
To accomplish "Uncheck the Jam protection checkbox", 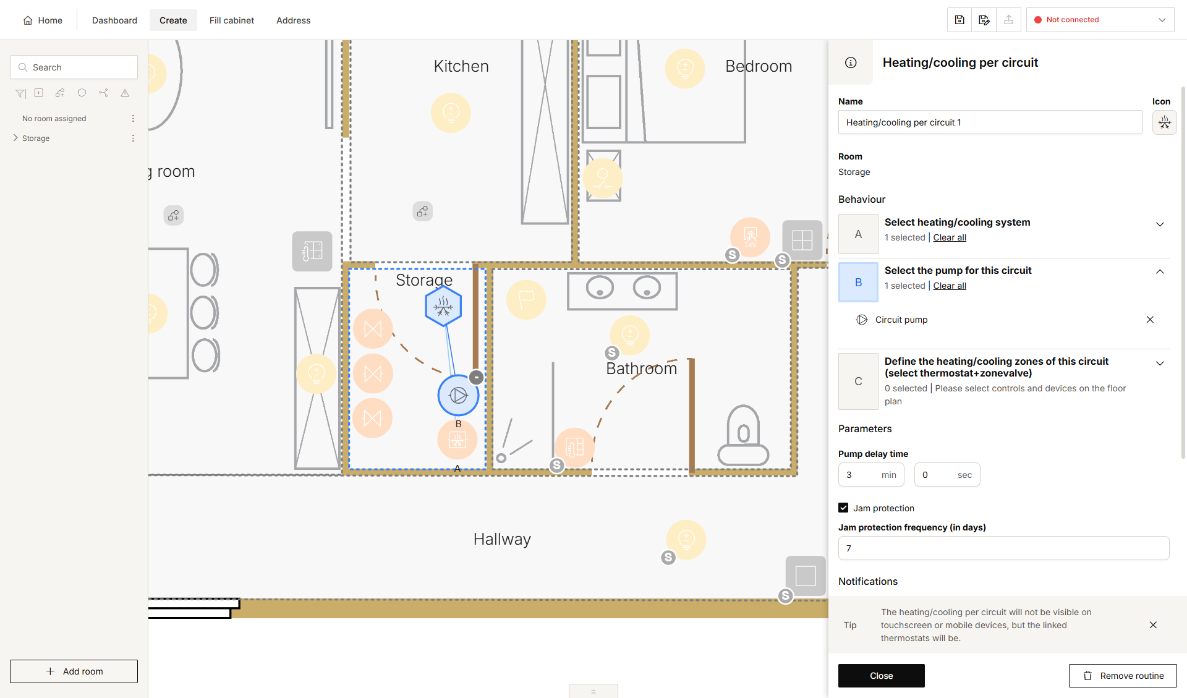I will point(843,508).
